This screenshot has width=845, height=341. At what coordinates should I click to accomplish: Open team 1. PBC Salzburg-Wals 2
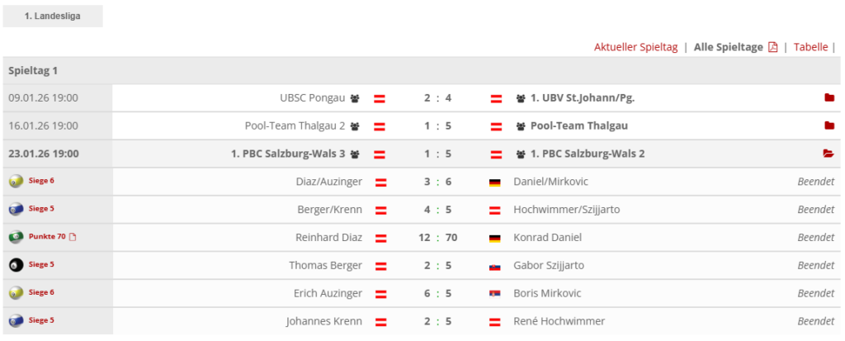pyautogui.click(x=588, y=154)
